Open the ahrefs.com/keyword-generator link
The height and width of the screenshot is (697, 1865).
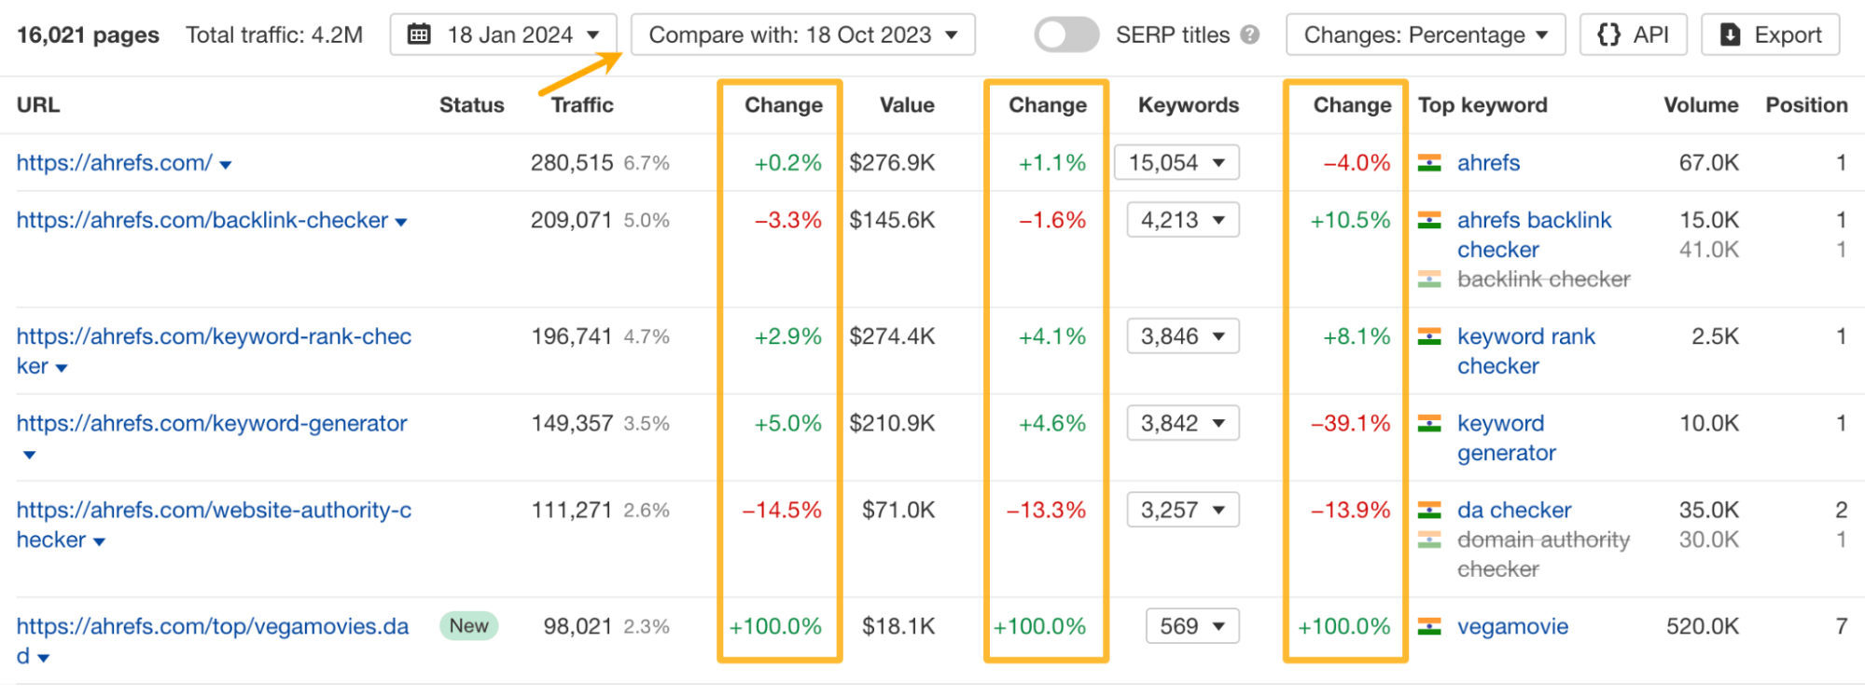pos(212,424)
